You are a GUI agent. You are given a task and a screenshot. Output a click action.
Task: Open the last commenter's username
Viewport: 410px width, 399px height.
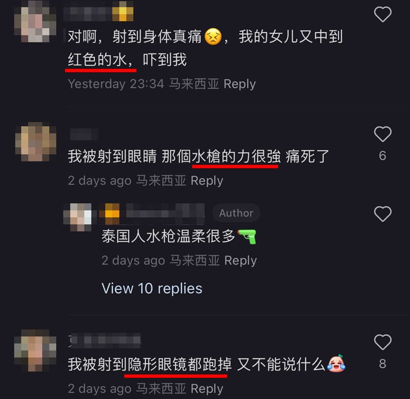tap(105, 341)
